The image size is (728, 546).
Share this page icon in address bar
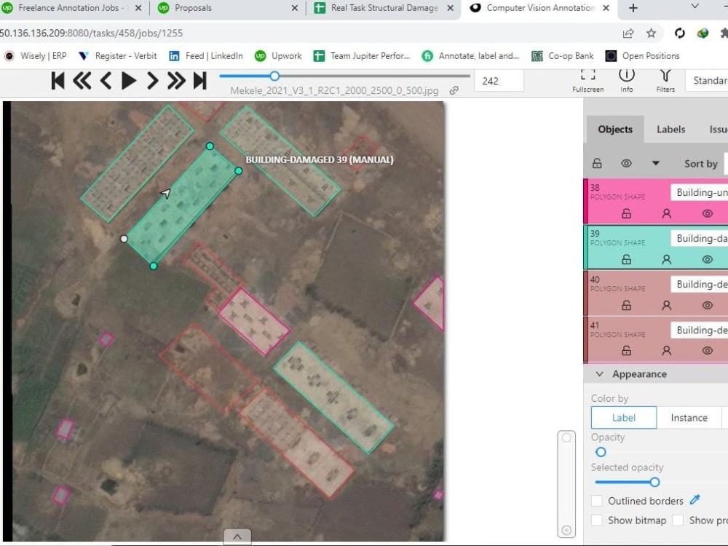[628, 33]
